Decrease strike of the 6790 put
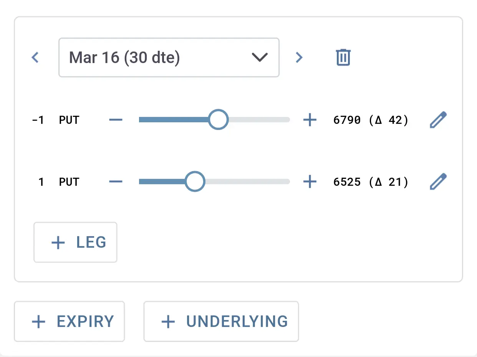This screenshot has width=477, height=357. (116, 120)
